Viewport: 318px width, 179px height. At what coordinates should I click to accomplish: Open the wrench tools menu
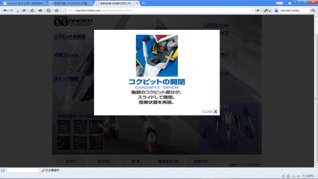click(x=267, y=10)
